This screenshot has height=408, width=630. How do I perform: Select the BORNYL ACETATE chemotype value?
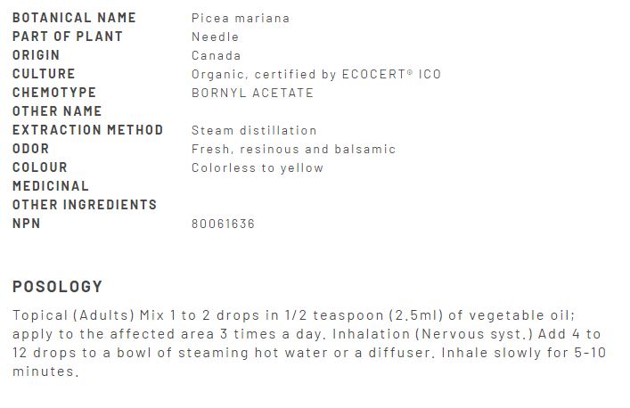click(x=252, y=93)
